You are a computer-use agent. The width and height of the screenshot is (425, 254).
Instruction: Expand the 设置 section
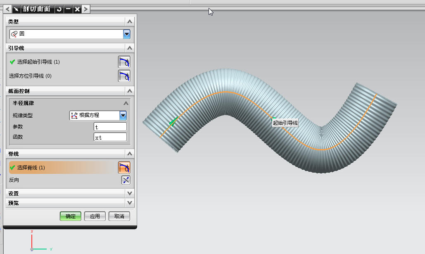[130, 193]
